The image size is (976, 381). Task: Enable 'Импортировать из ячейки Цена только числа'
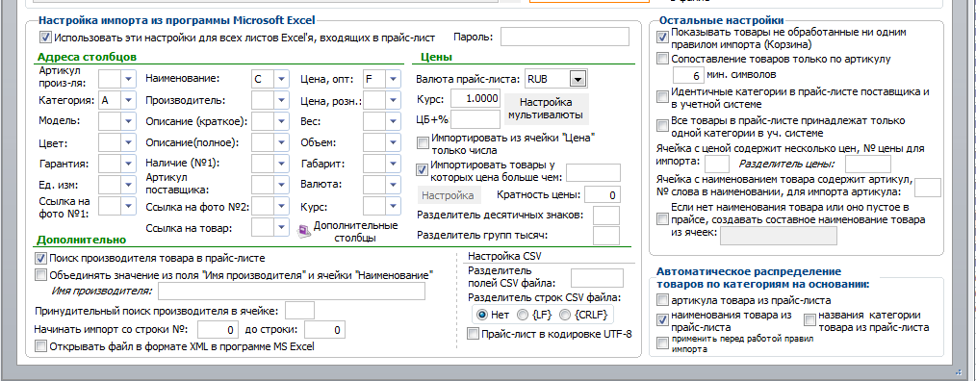[x=423, y=143]
